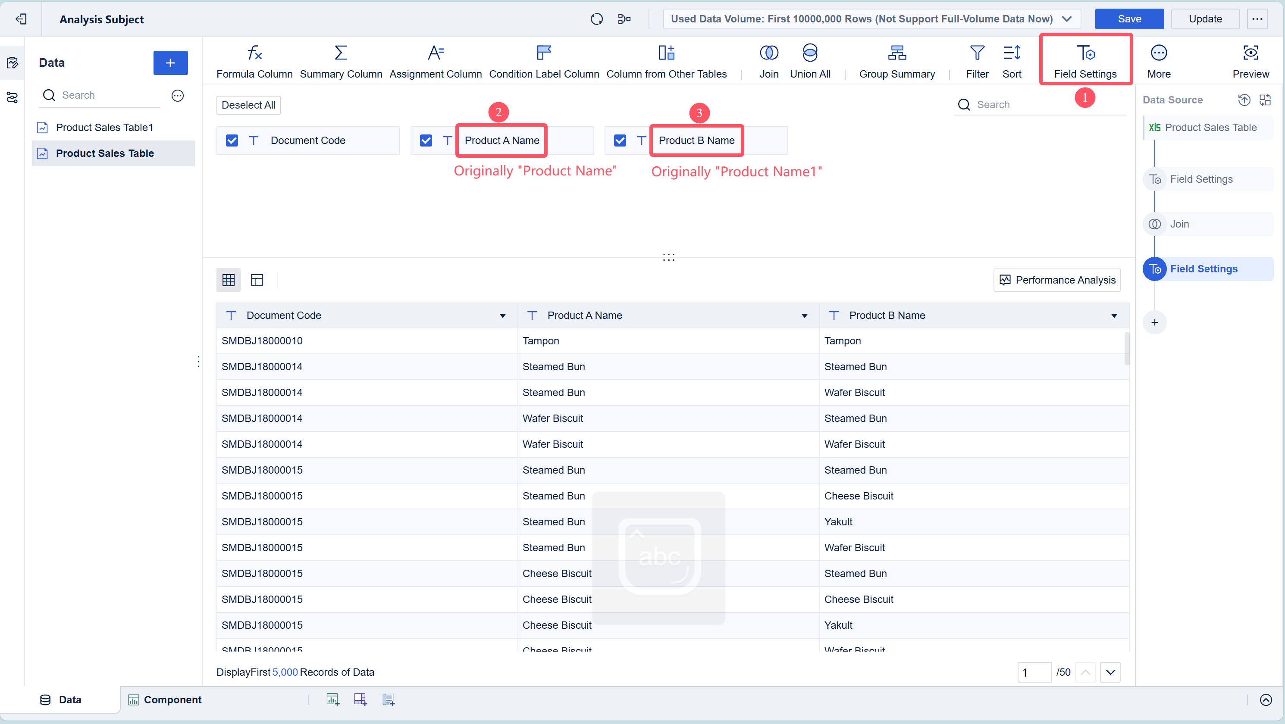Image resolution: width=1285 pixels, height=724 pixels.
Task: Open Product B Name column dropdown arrow
Action: (x=1113, y=315)
